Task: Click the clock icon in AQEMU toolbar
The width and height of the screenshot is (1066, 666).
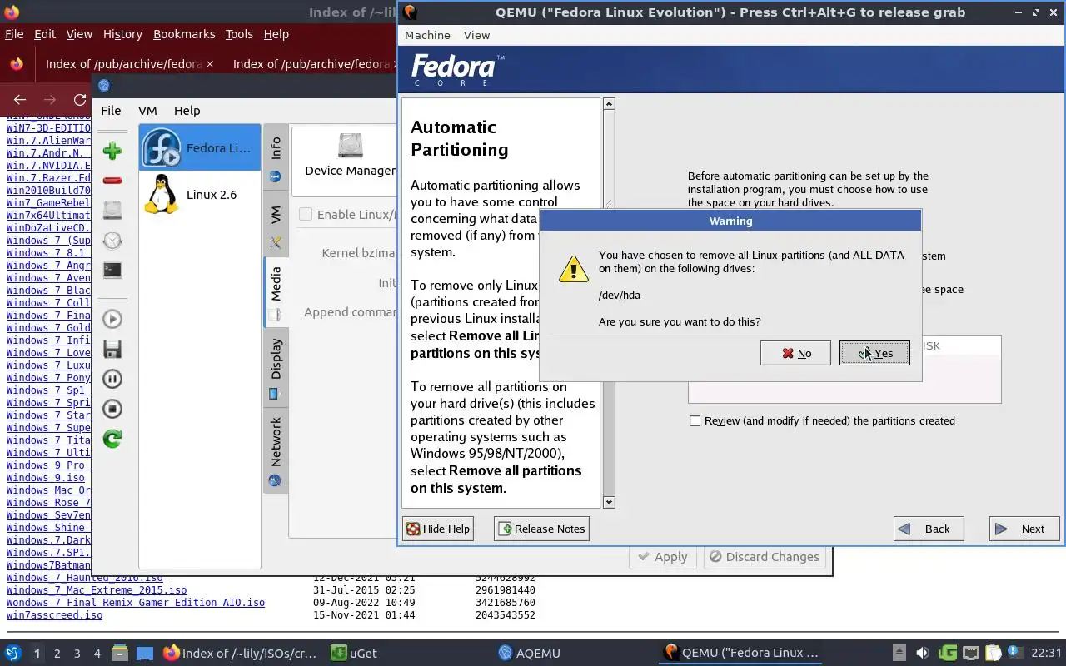Action: pyautogui.click(x=112, y=241)
